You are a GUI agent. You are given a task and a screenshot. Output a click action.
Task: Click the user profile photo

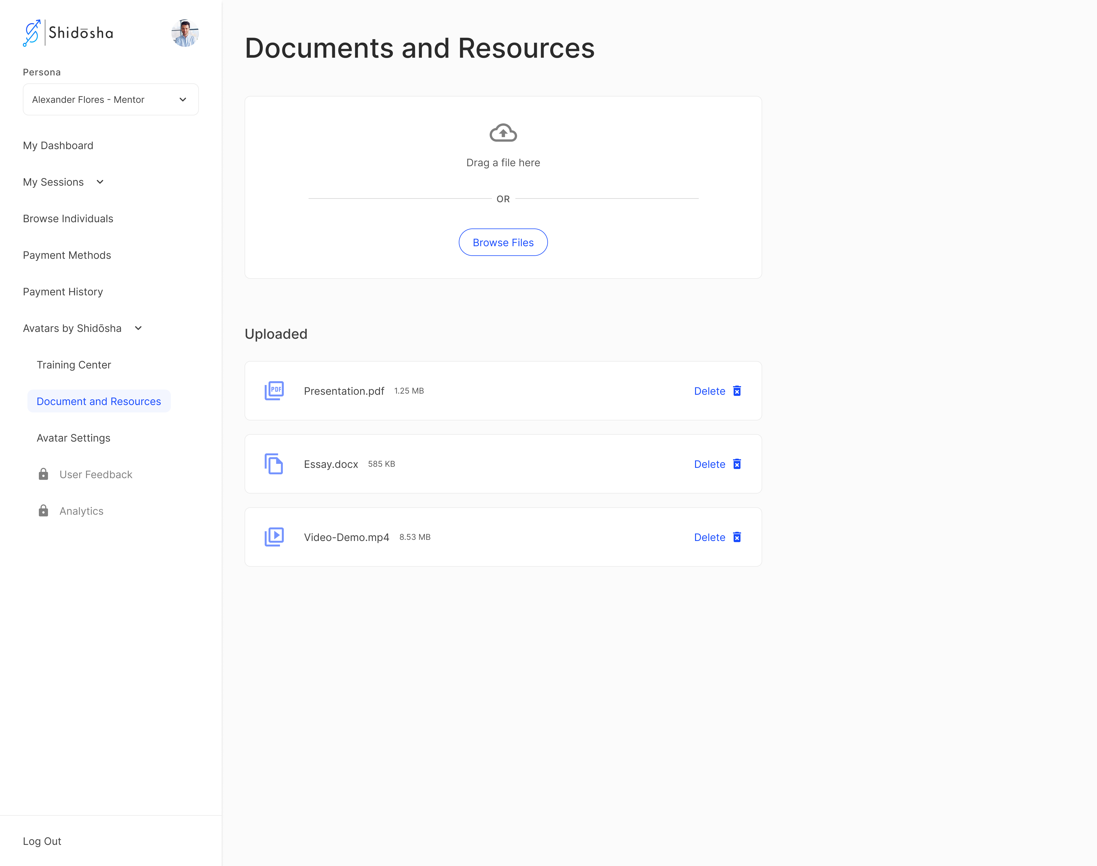[x=185, y=33]
